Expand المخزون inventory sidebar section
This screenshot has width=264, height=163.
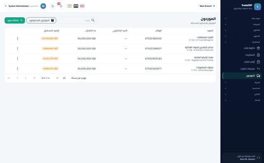242,36
